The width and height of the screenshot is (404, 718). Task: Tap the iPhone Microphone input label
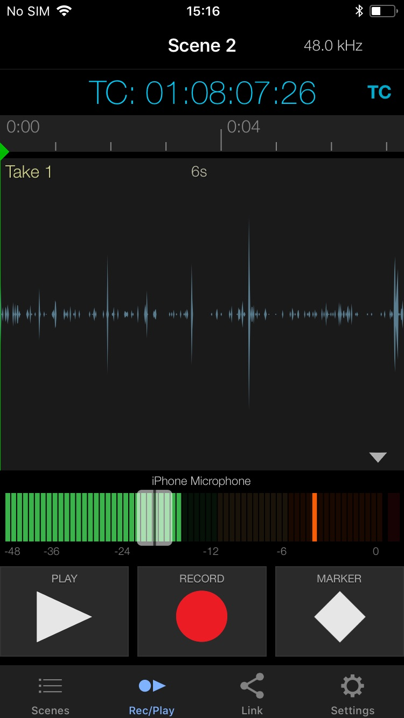tap(201, 481)
